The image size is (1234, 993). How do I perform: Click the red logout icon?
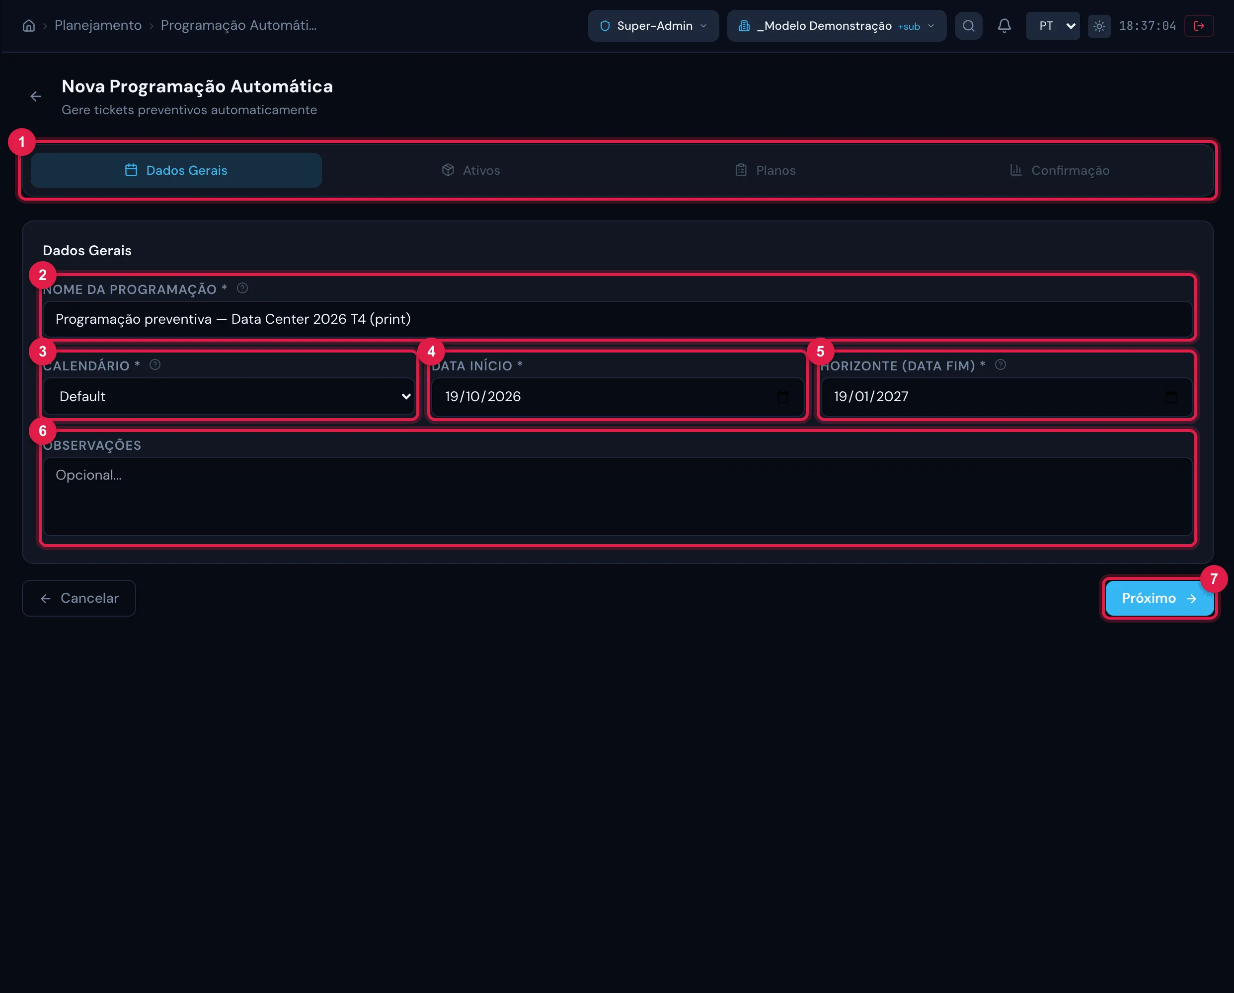(x=1199, y=26)
